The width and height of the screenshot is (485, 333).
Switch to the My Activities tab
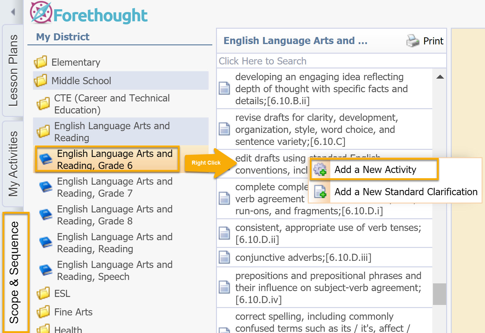pyautogui.click(x=13, y=164)
